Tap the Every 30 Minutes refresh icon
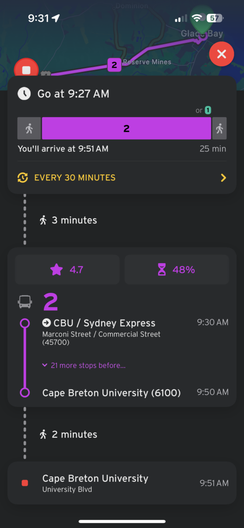This screenshot has width=244, height=528. pos(22,178)
